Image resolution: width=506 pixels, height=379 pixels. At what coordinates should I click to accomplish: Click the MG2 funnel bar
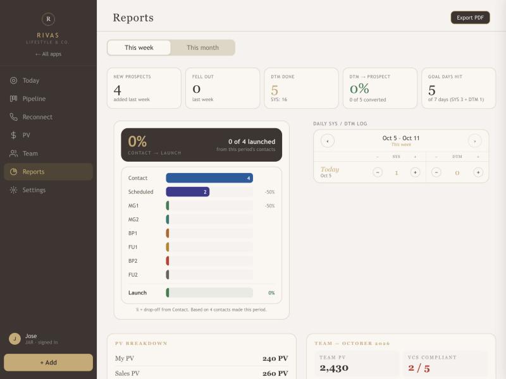point(209,219)
